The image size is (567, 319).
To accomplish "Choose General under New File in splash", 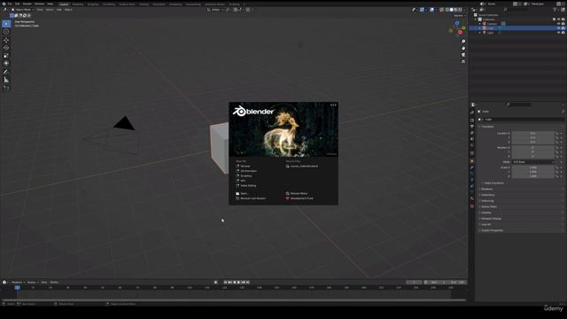I will tap(245, 166).
